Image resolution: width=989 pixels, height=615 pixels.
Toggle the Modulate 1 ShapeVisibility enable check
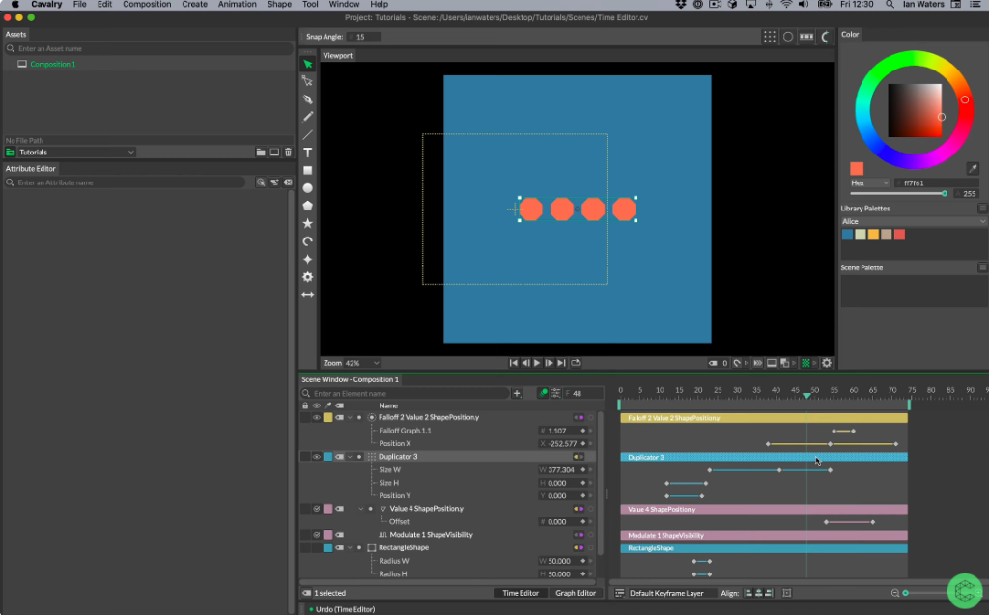(316, 535)
